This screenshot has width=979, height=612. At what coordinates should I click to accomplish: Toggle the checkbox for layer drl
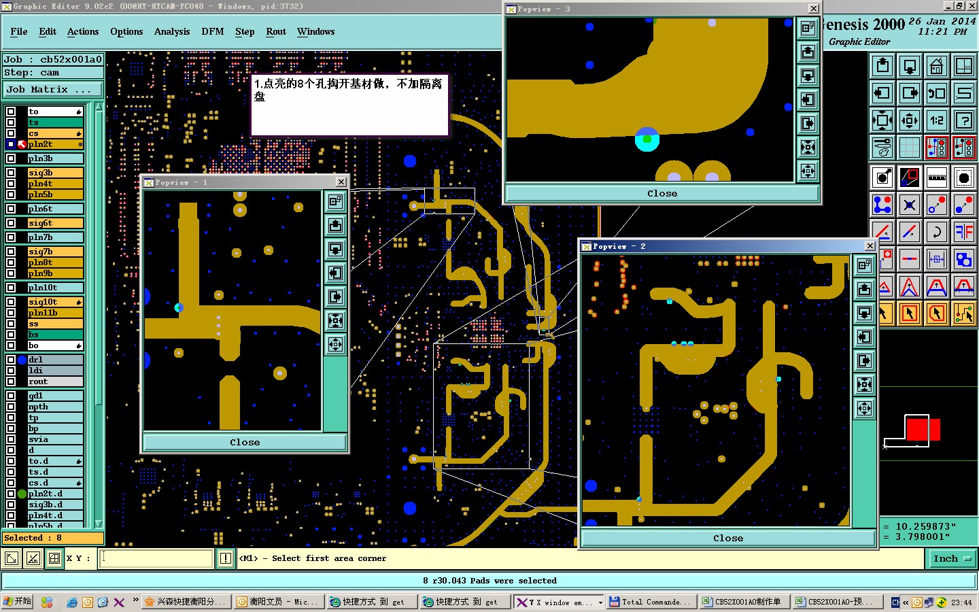pyautogui.click(x=11, y=360)
